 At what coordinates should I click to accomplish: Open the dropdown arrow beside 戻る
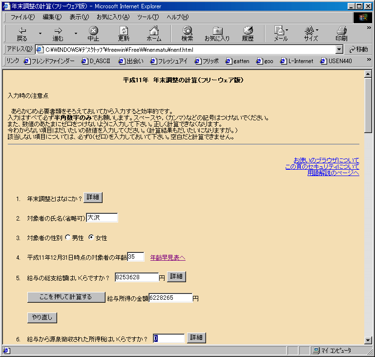40,33
